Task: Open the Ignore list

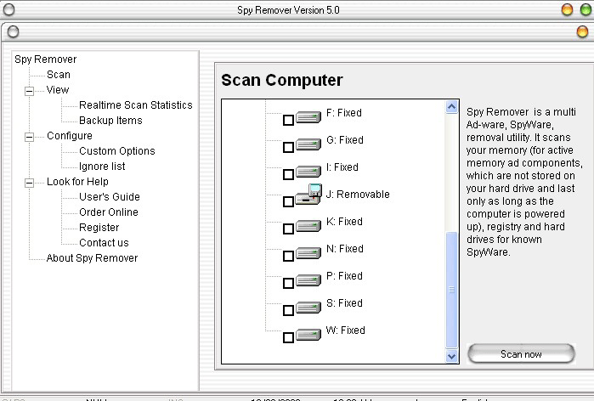Action: (102, 167)
